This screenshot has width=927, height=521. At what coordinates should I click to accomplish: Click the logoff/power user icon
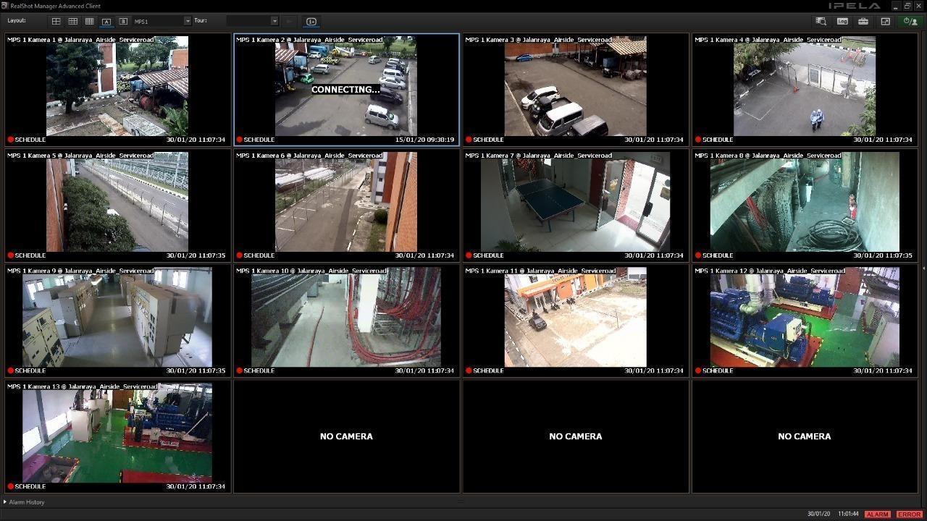tap(910, 22)
